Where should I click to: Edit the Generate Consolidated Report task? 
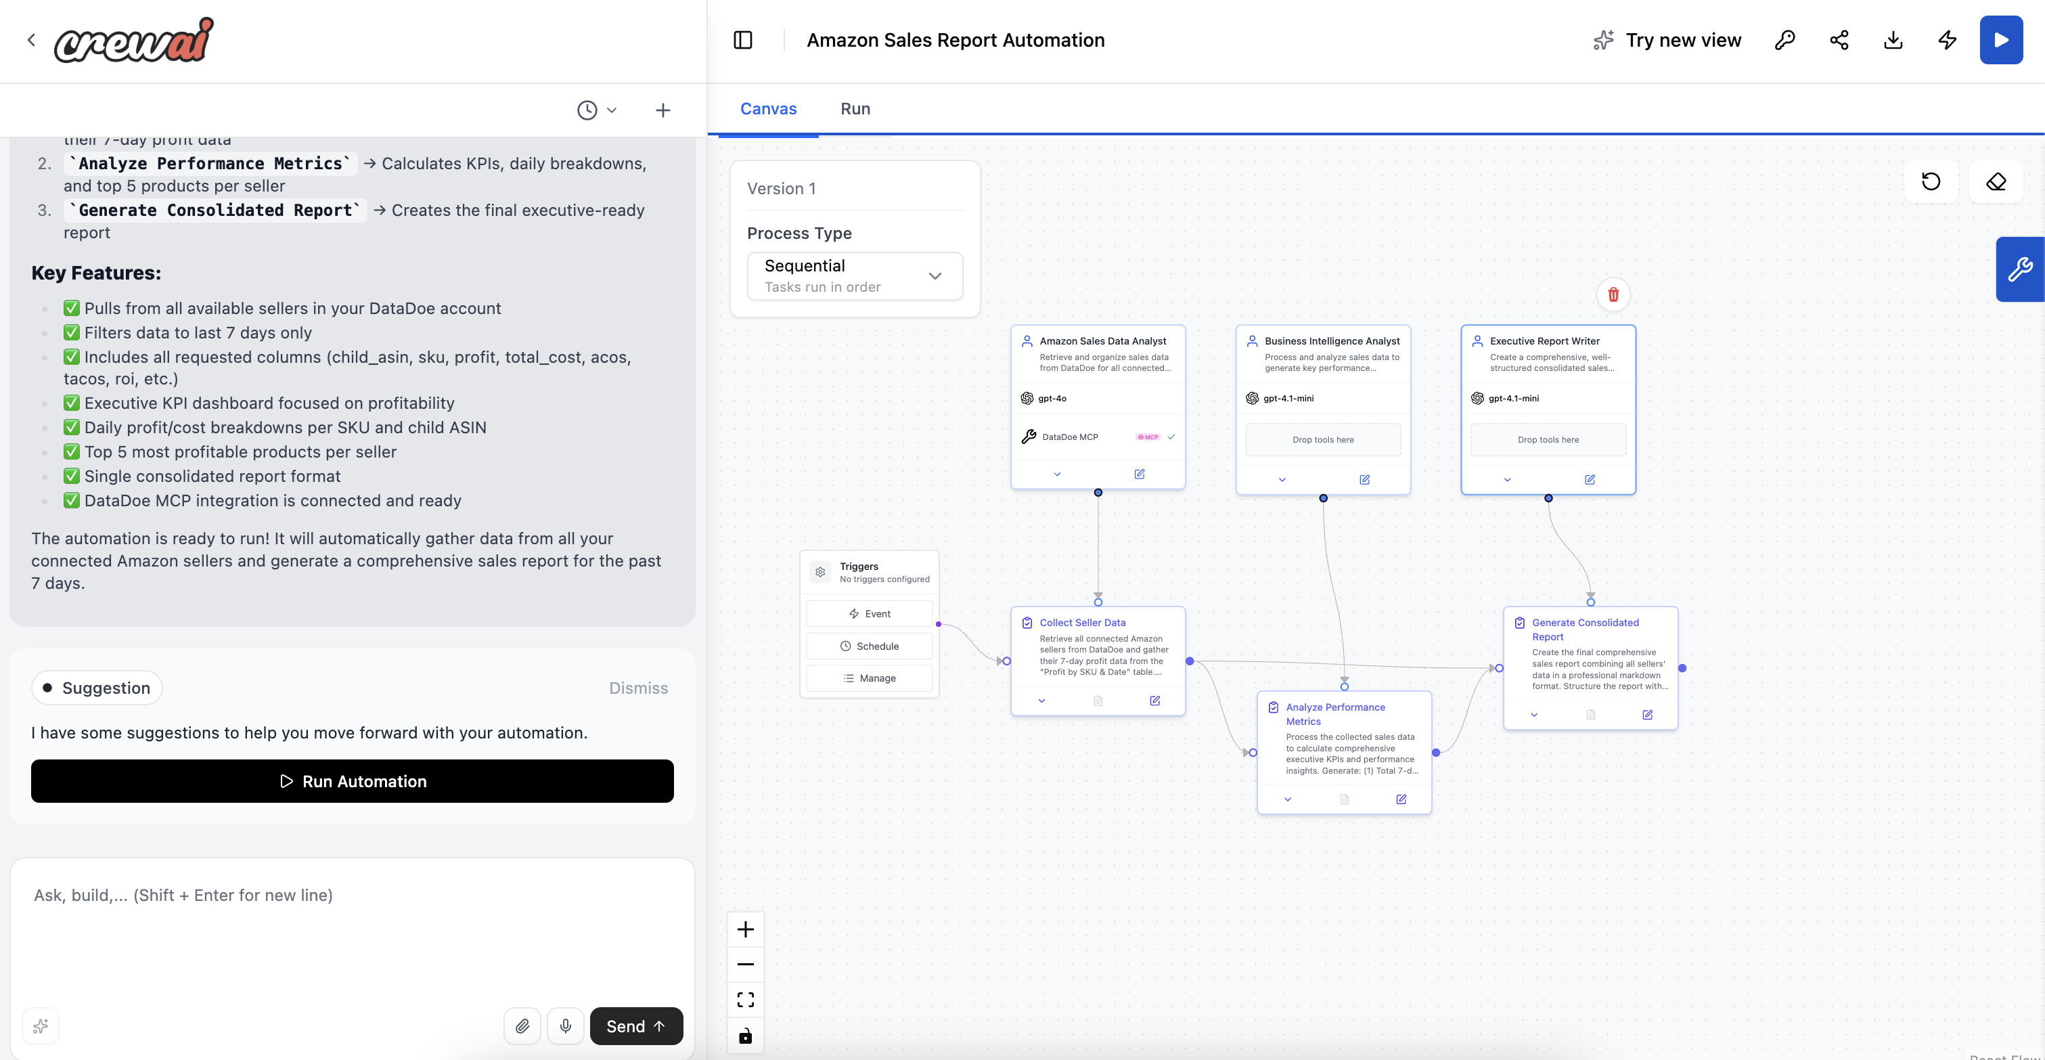[x=1647, y=715]
